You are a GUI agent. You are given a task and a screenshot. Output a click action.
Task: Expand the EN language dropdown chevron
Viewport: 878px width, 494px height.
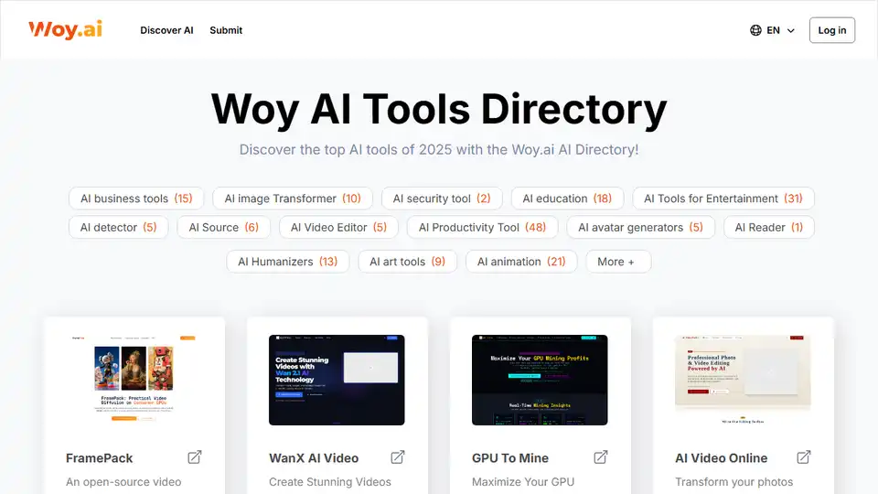click(x=790, y=31)
